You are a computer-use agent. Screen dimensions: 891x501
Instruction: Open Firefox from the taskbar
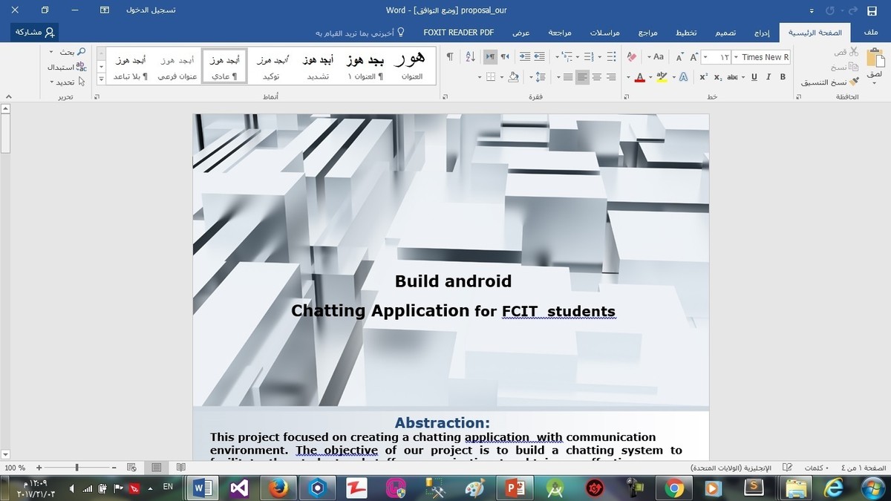click(279, 488)
